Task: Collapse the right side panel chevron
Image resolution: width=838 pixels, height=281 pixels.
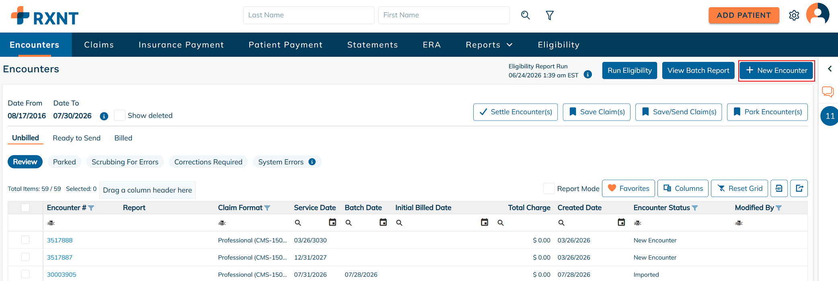Action: point(830,69)
